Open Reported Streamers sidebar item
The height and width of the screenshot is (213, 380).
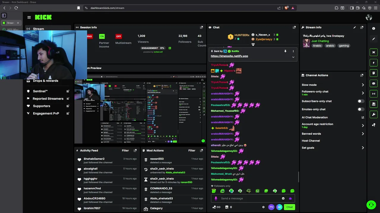[x=48, y=99]
